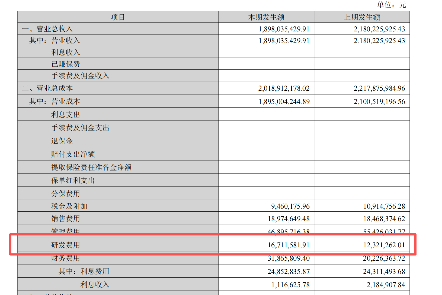Select the 手续费及佣金收入 row label

point(80,76)
